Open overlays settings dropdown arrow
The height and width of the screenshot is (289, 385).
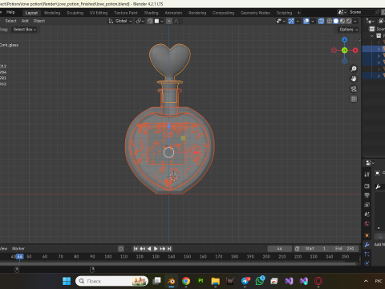(x=313, y=21)
